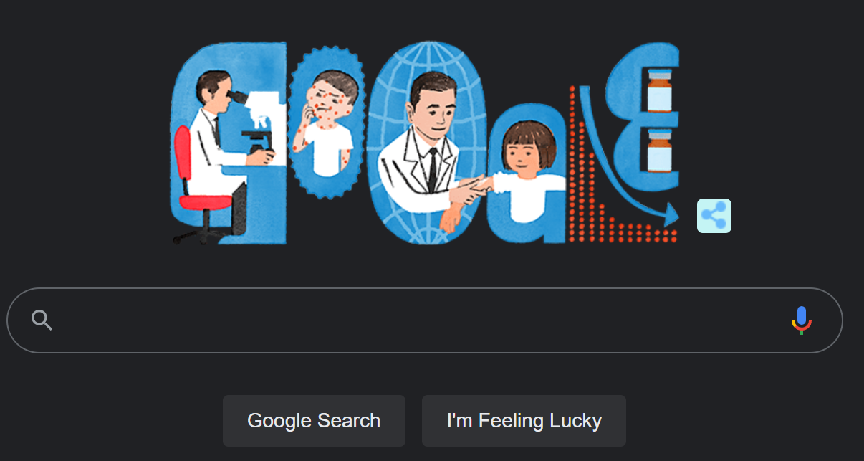Select the upper vaccine vial

pos(658,91)
